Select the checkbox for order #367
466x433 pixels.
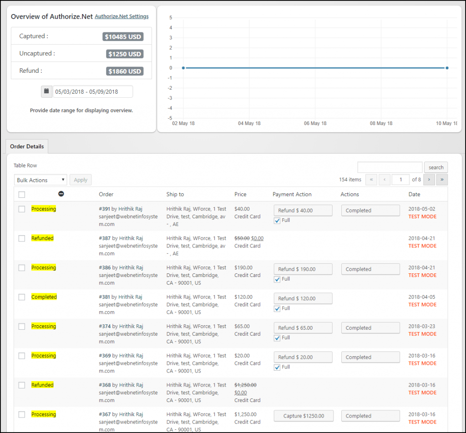(x=22, y=415)
